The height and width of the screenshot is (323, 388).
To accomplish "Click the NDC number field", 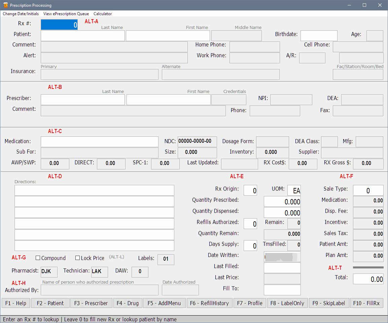I will (x=197, y=142).
